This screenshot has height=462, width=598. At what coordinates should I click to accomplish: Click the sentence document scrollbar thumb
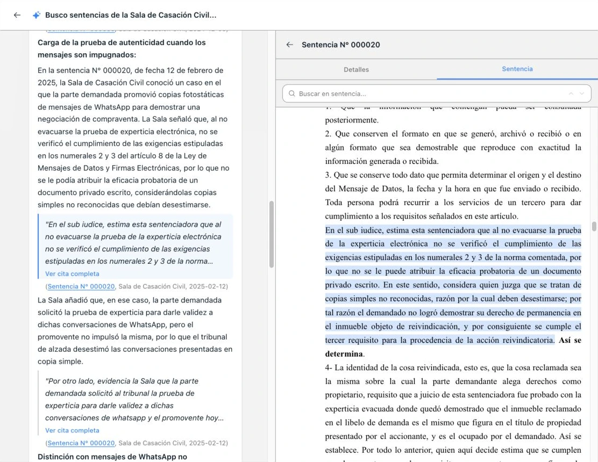594,226
